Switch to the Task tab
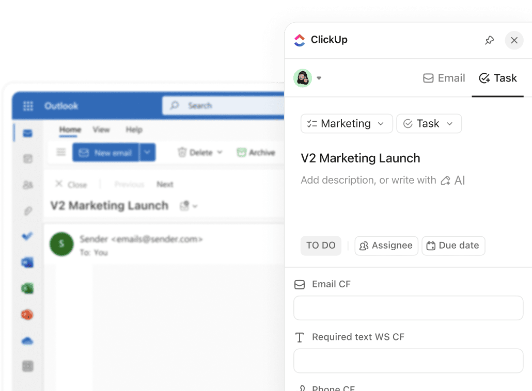 [x=498, y=78]
